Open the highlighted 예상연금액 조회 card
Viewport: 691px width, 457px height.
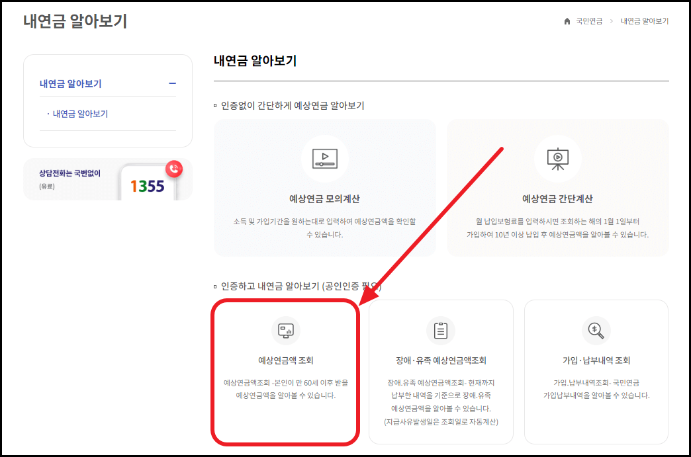pyautogui.click(x=285, y=372)
